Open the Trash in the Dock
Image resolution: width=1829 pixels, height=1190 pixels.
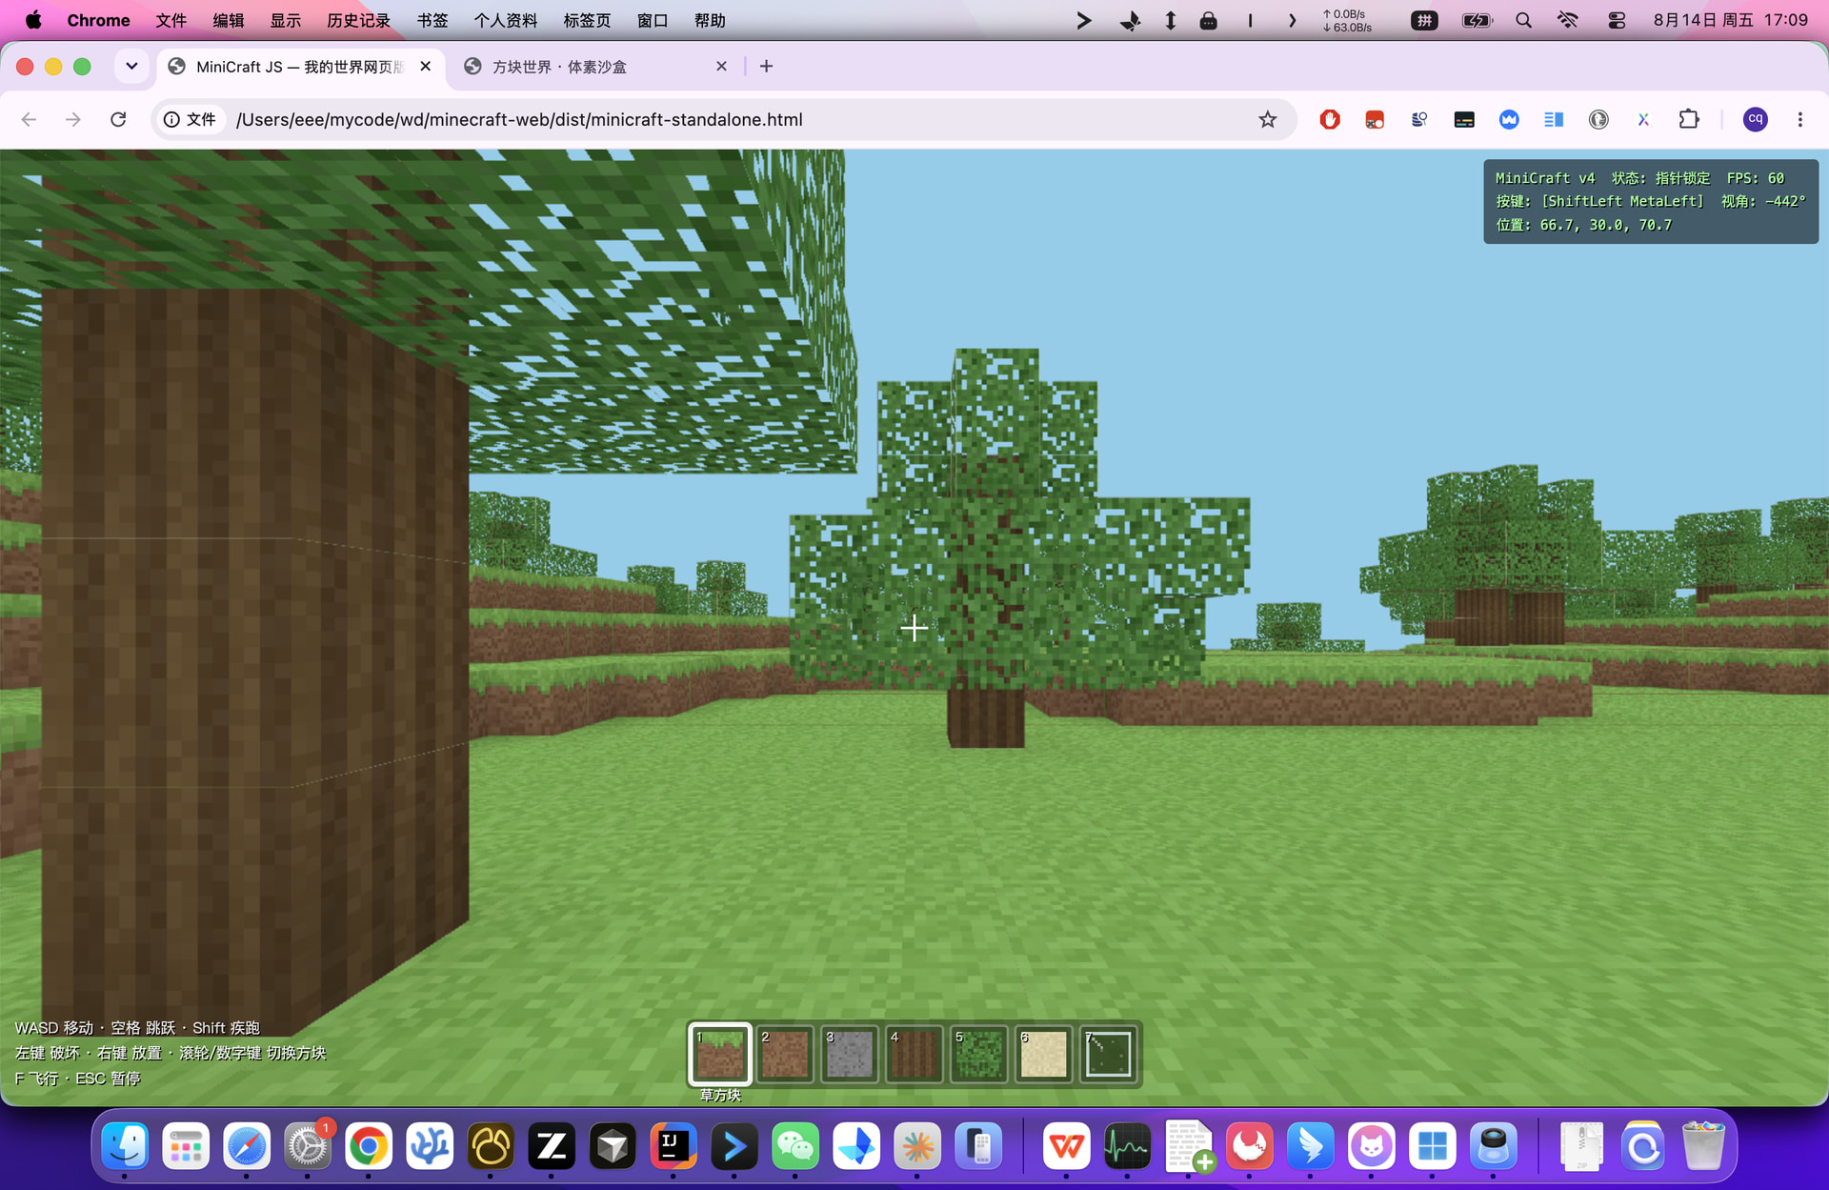click(x=1703, y=1145)
